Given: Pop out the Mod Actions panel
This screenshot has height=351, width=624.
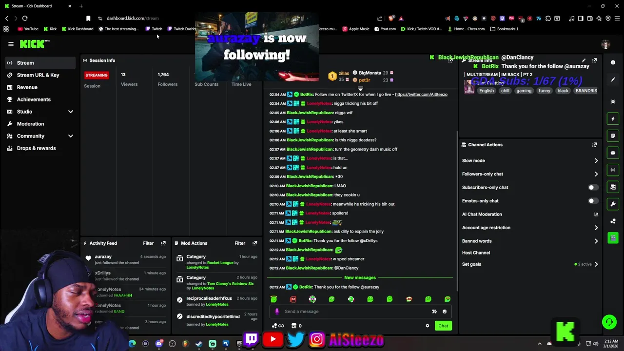Looking at the screenshot, I should tap(254, 243).
